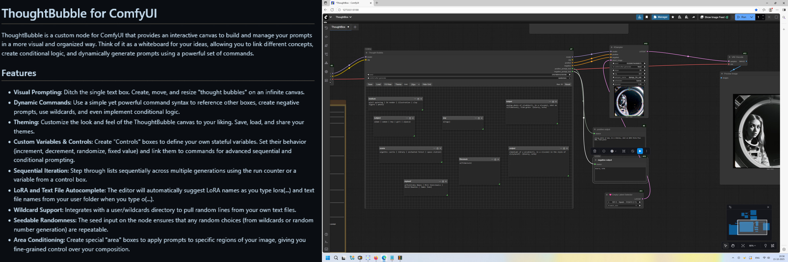Expand the ThoughtBox workflow dropdown in top bar

(344, 17)
